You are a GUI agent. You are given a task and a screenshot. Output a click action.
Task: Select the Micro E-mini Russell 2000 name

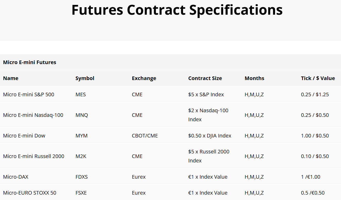point(34,156)
